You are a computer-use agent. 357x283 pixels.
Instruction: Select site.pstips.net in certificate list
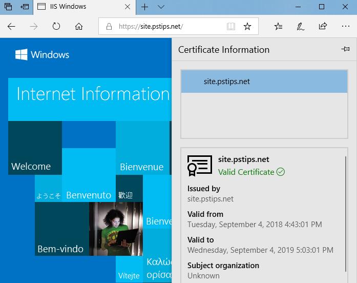[x=264, y=82]
